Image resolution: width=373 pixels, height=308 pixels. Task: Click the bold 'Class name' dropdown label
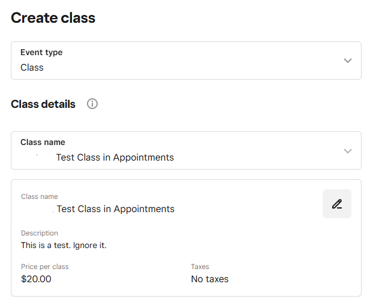43,142
